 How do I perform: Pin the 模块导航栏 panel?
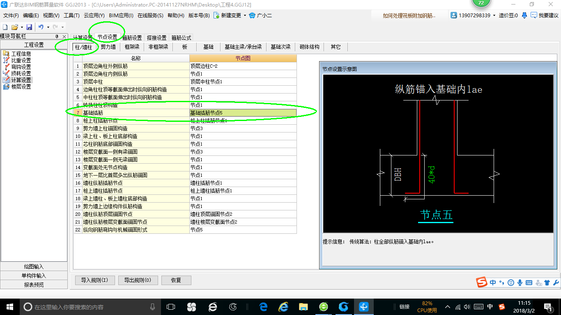pos(57,37)
